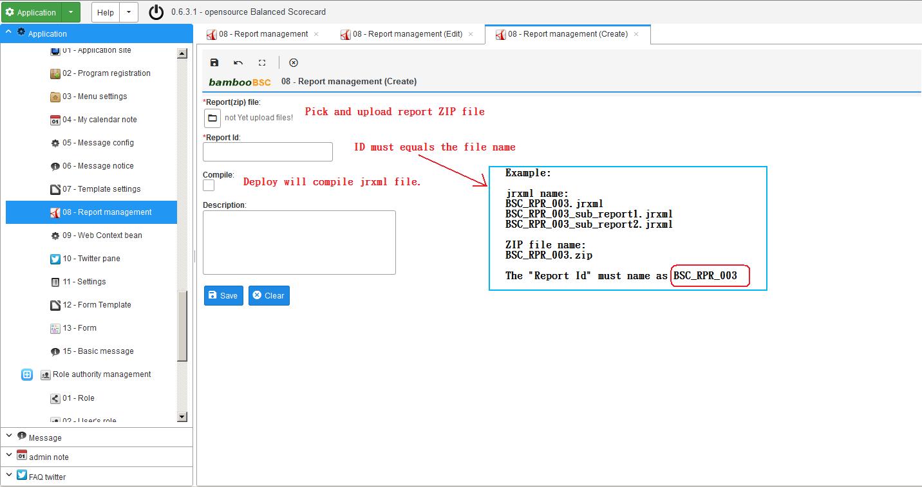Click the Description text area

click(x=299, y=243)
